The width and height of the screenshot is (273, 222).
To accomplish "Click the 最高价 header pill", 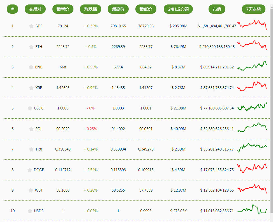I will (118, 9).
